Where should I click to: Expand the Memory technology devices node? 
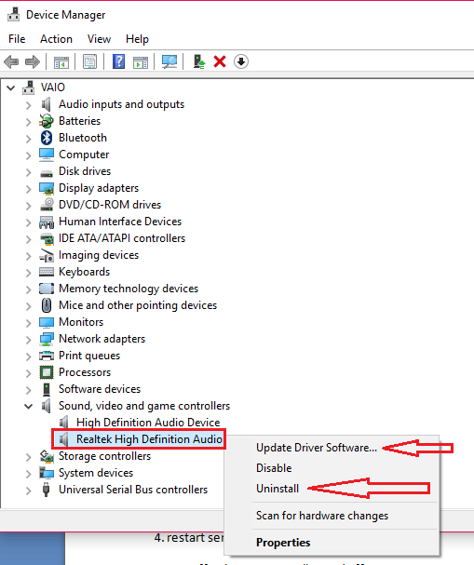(29, 289)
